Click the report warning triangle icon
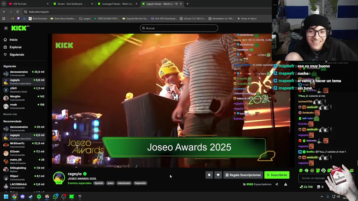The width and height of the screenshot is (358, 201). click(x=286, y=184)
